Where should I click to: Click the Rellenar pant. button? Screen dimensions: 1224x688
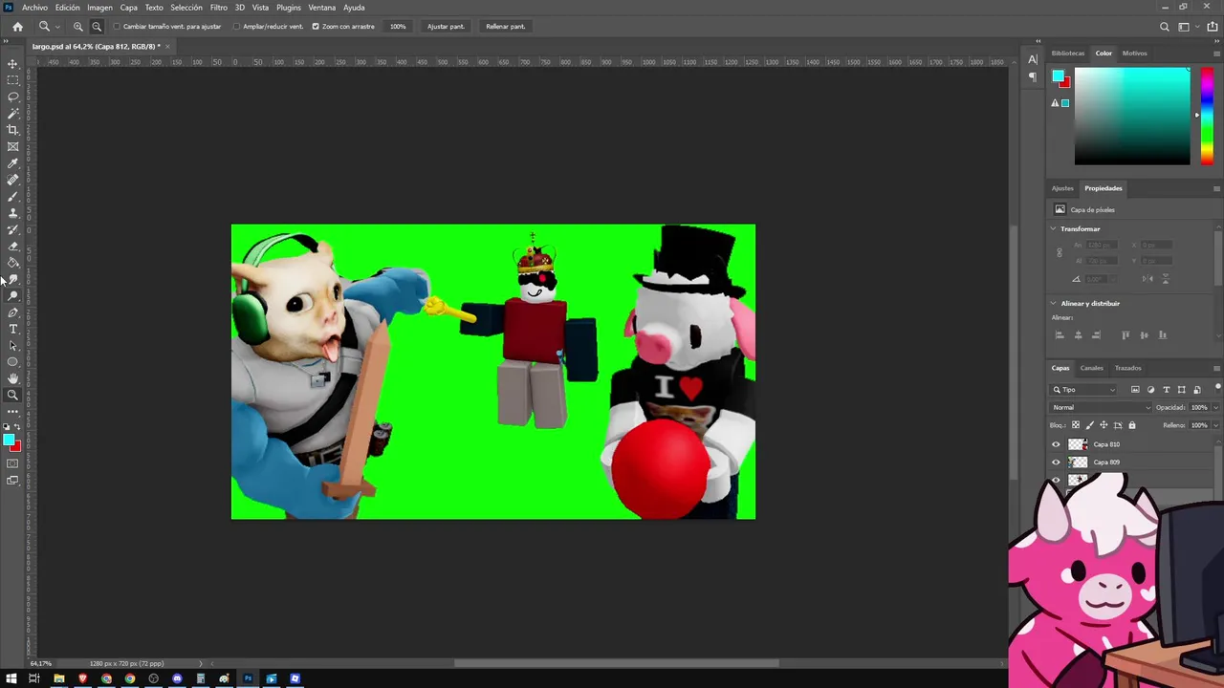click(505, 27)
